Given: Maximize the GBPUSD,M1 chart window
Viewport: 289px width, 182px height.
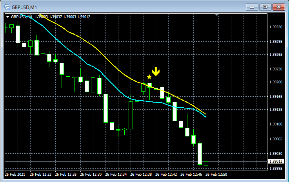Looking at the screenshot, I should tap(265, 7).
